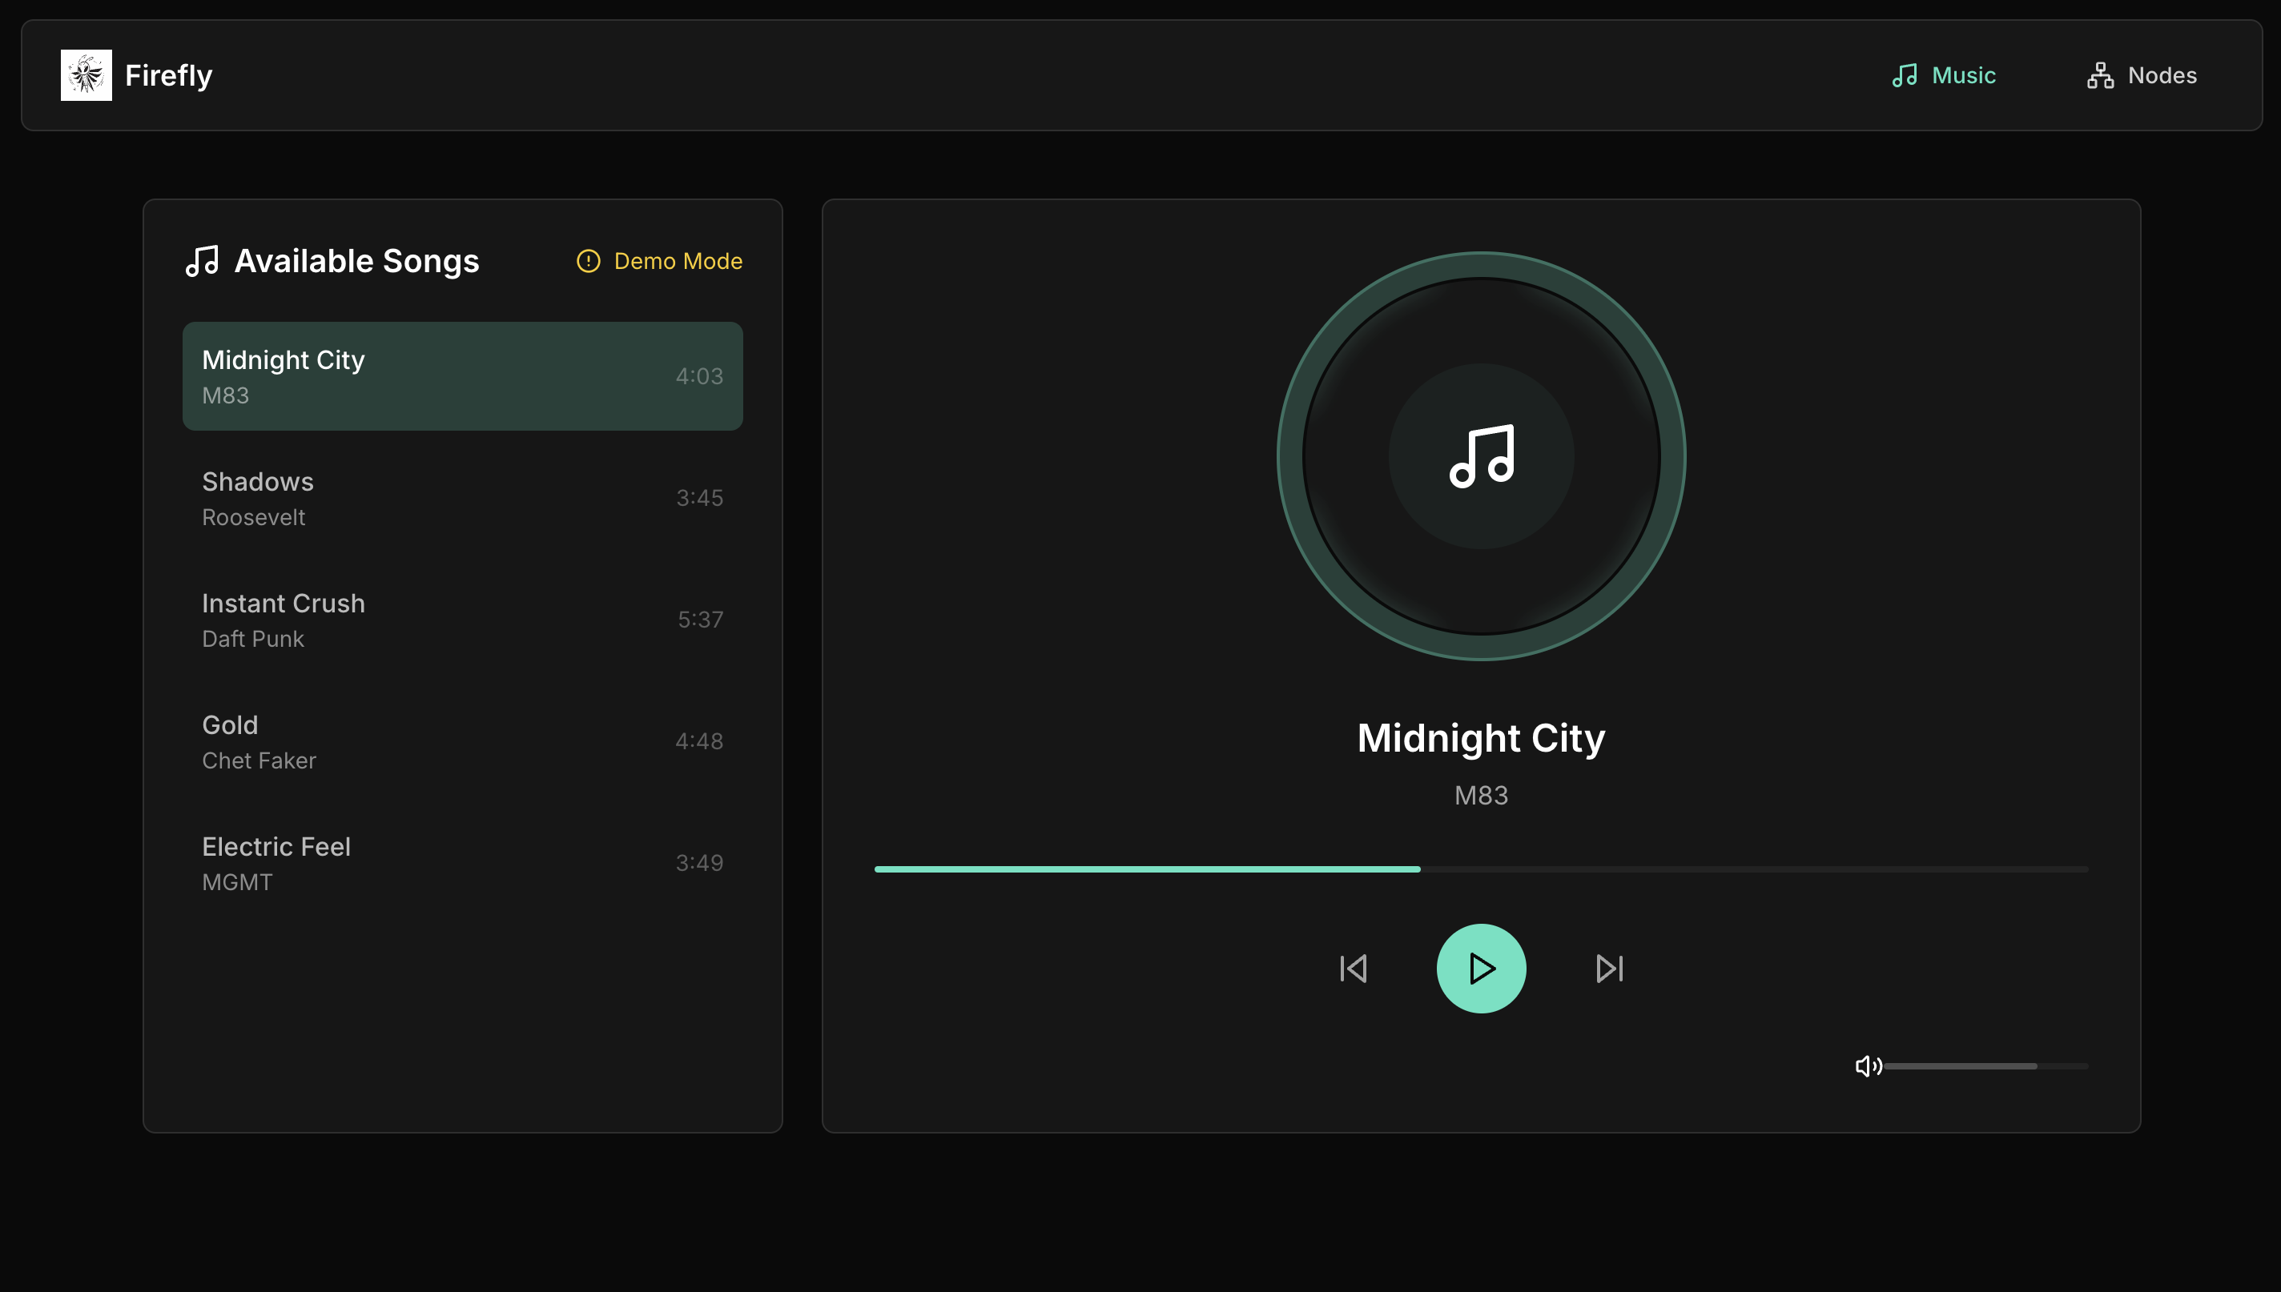Click the Firefly logo image
2281x1292 pixels.
86,75
